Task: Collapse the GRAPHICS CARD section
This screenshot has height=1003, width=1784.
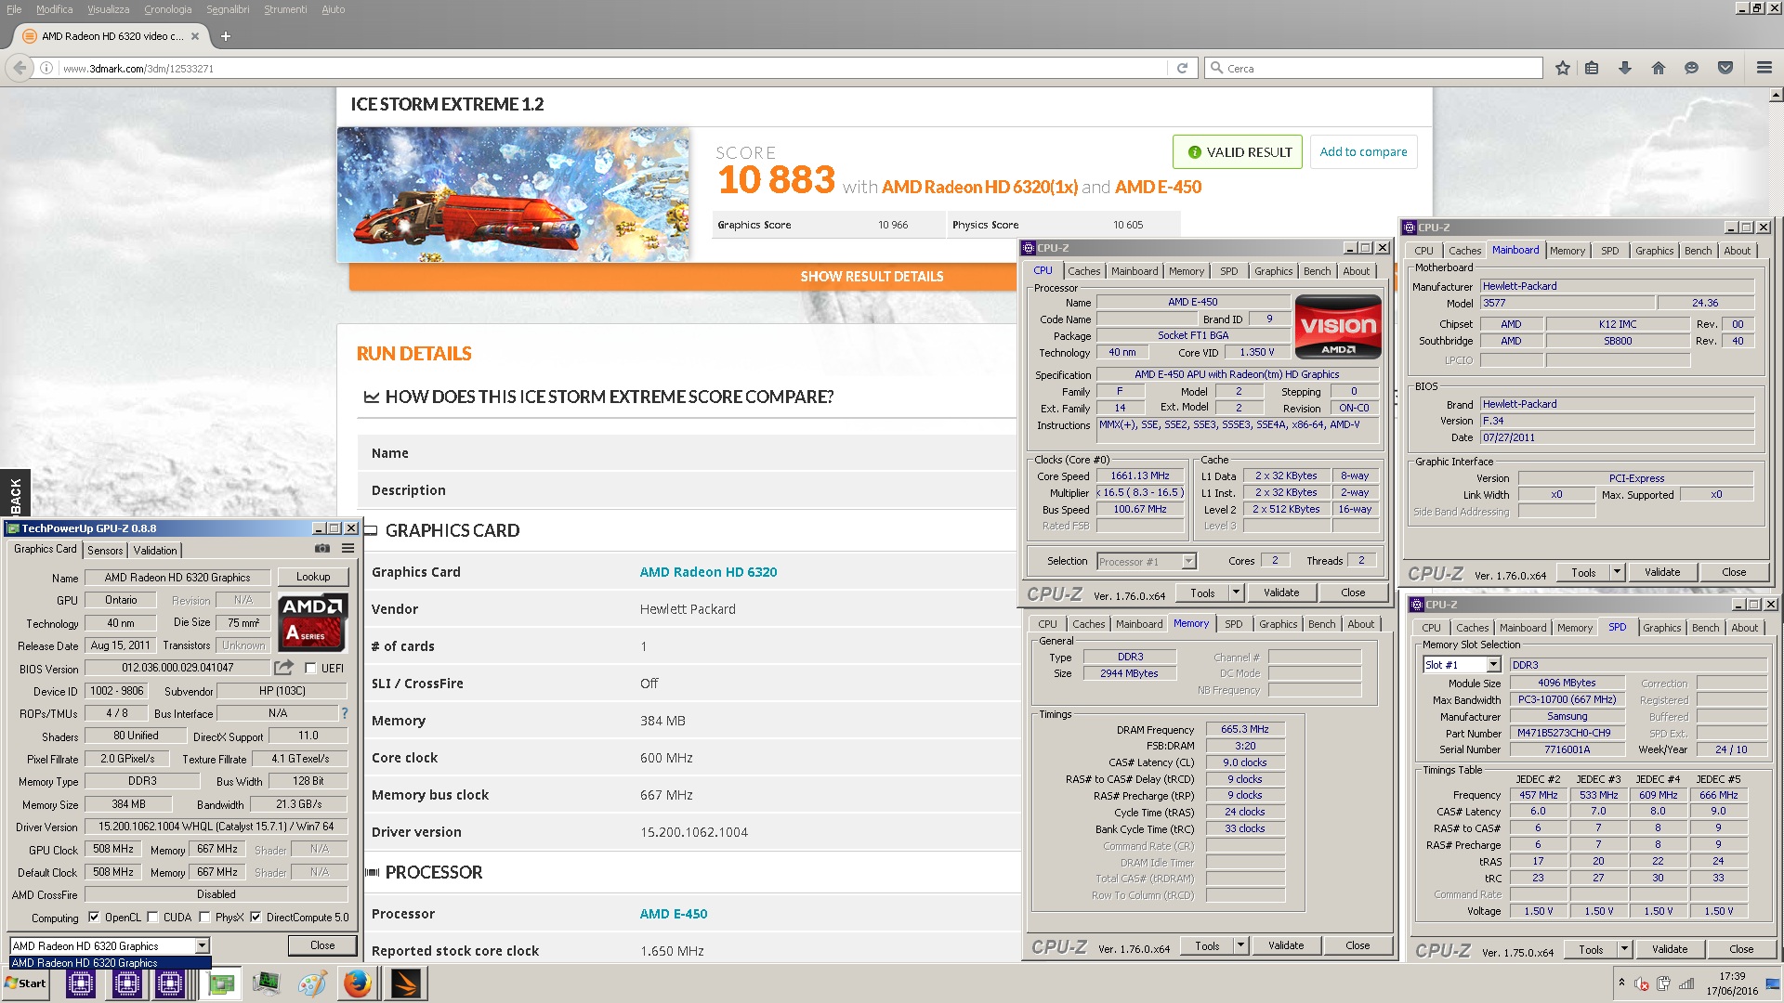Action: [371, 530]
